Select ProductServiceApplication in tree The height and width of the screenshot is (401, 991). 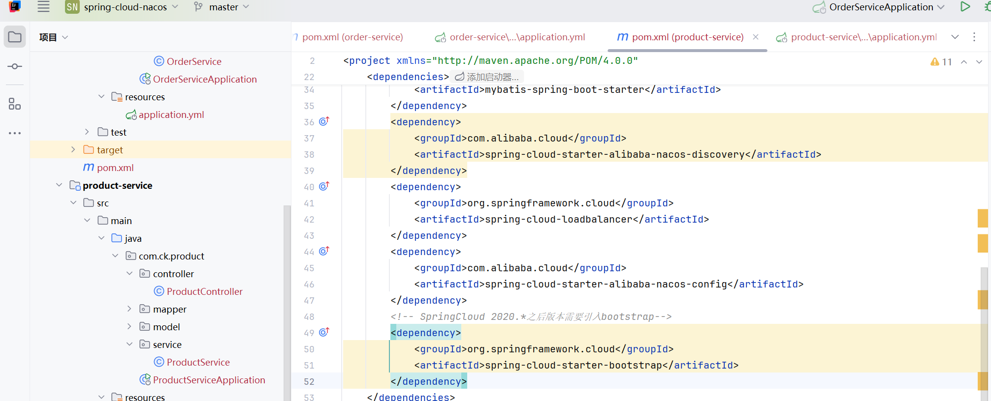209,380
